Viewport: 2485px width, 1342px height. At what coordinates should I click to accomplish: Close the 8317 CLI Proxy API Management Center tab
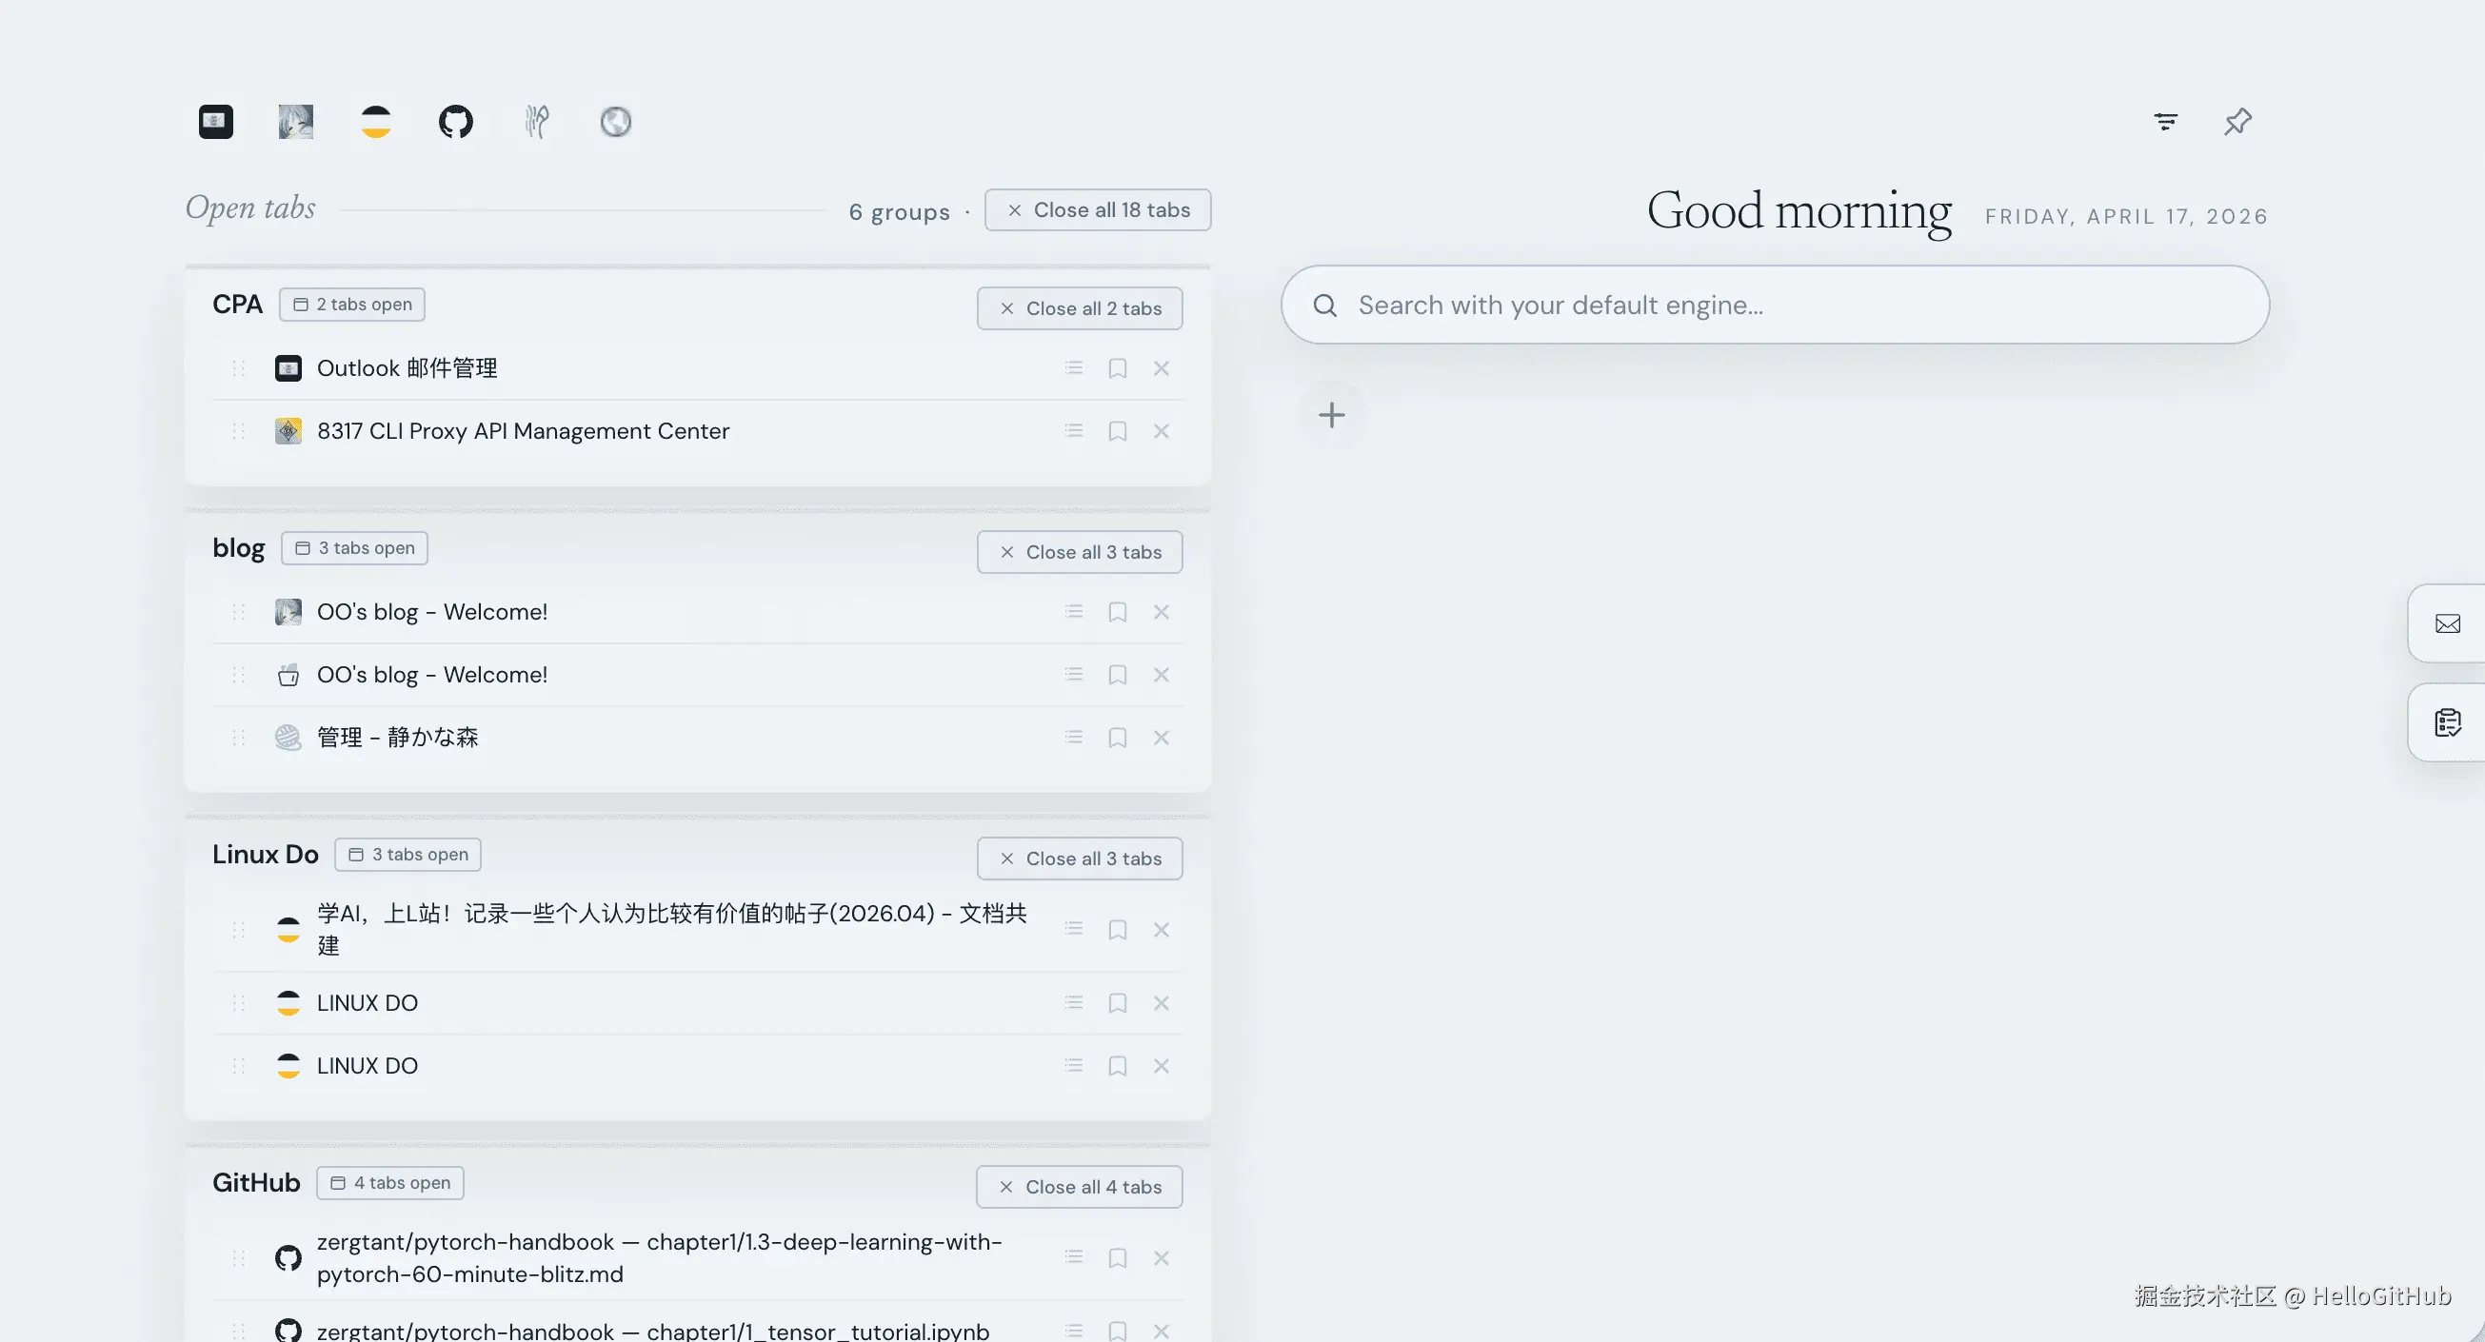(x=1162, y=431)
